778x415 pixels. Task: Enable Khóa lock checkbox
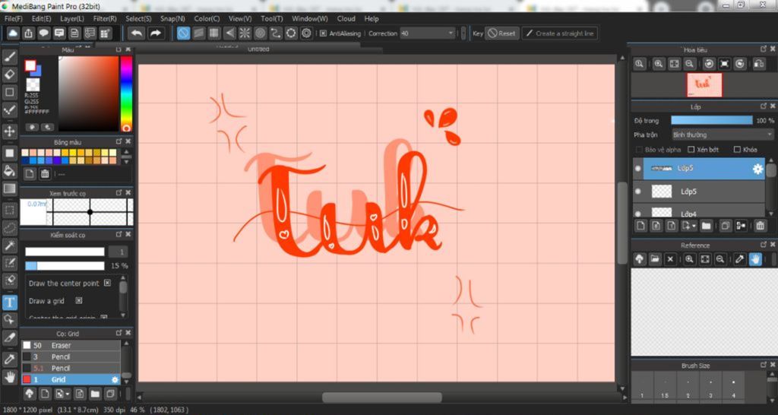(x=737, y=150)
